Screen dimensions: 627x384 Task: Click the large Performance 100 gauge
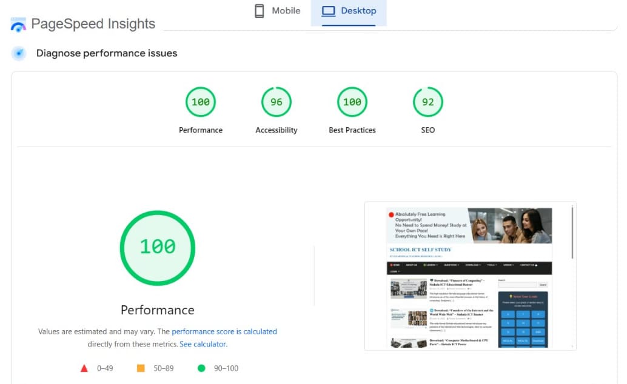click(x=158, y=247)
